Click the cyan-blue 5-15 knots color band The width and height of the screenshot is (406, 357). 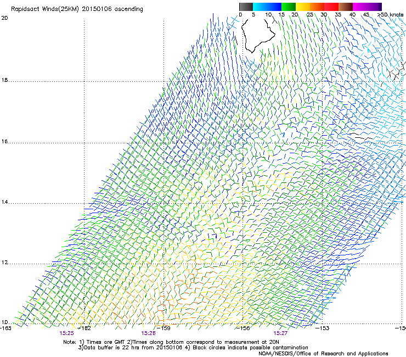pyautogui.click(x=267, y=7)
